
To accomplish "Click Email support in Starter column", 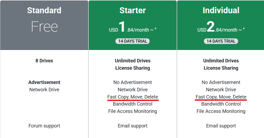I will (132, 126).
